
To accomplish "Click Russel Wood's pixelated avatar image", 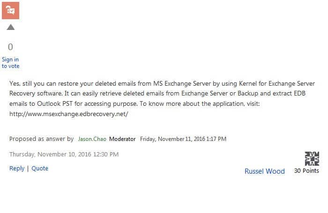I will click(312, 159).
